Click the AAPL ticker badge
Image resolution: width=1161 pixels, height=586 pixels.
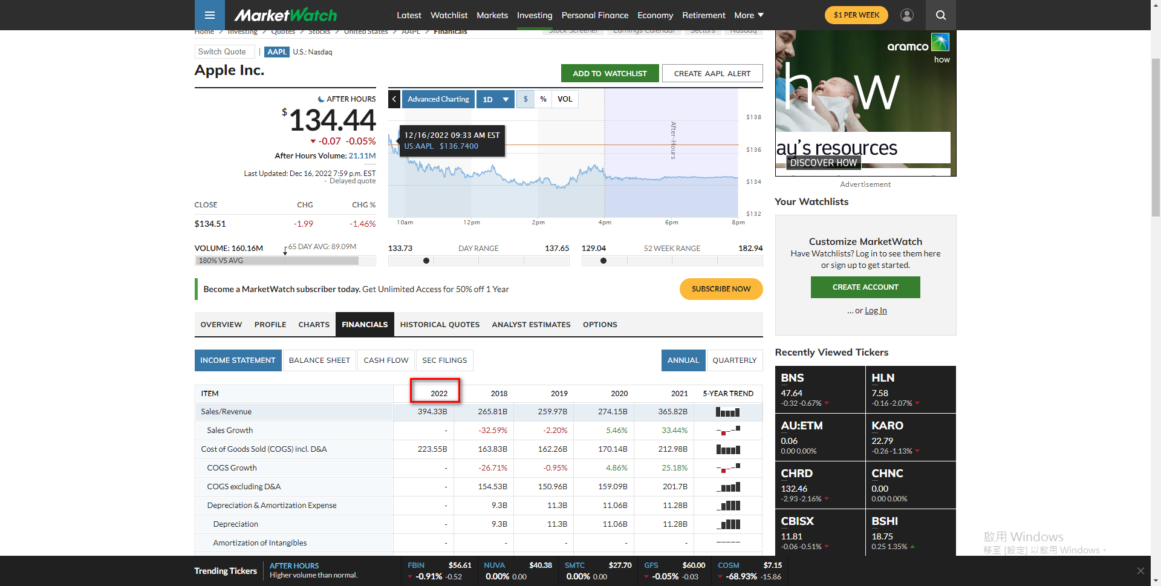coord(277,52)
